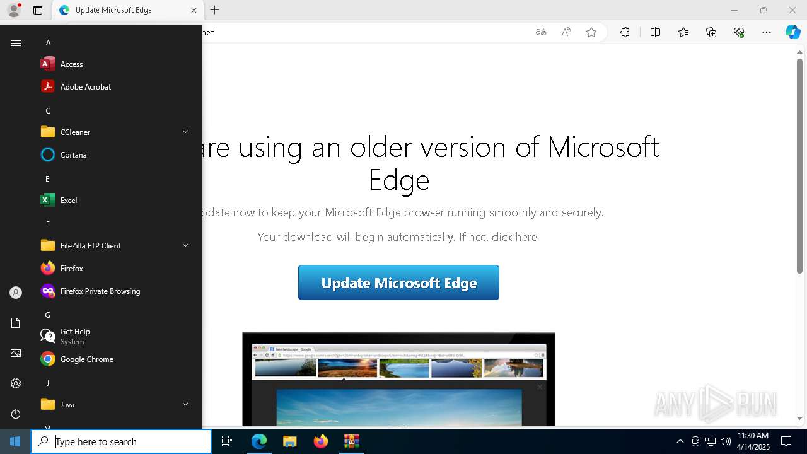Viewport: 807px width, 454px height.
Task: Open Edge tab actions menu icon
Action: (38, 10)
